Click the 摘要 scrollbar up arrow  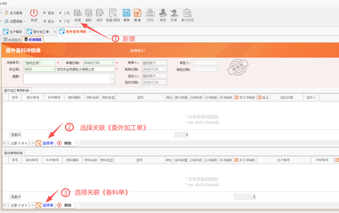coord(112,76)
